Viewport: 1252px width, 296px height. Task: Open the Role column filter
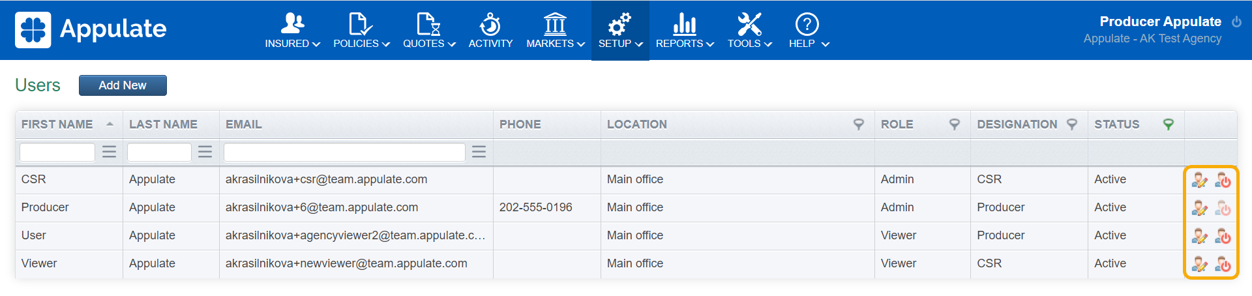tap(954, 124)
